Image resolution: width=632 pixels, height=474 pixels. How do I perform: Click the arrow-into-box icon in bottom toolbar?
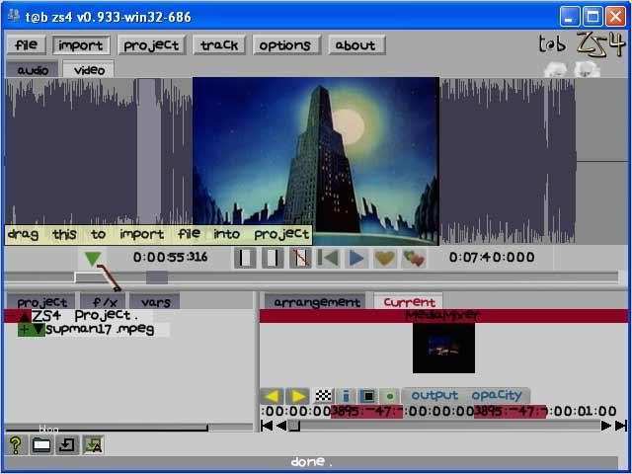pos(66,445)
